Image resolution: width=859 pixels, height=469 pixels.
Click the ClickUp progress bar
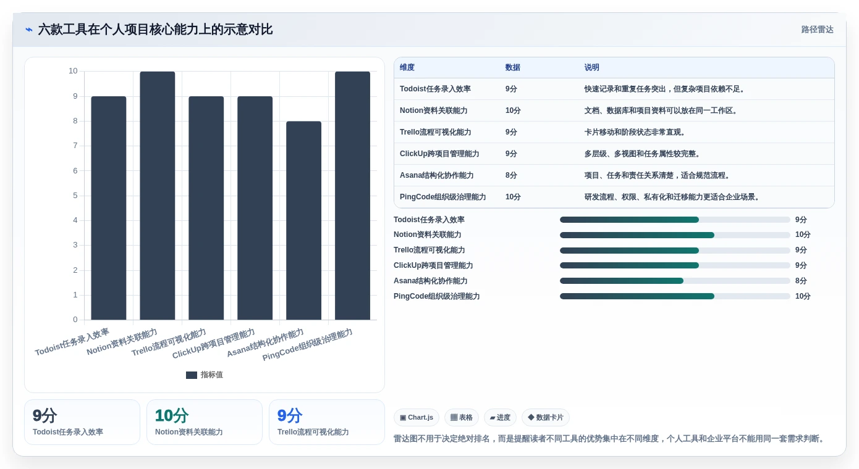675,265
